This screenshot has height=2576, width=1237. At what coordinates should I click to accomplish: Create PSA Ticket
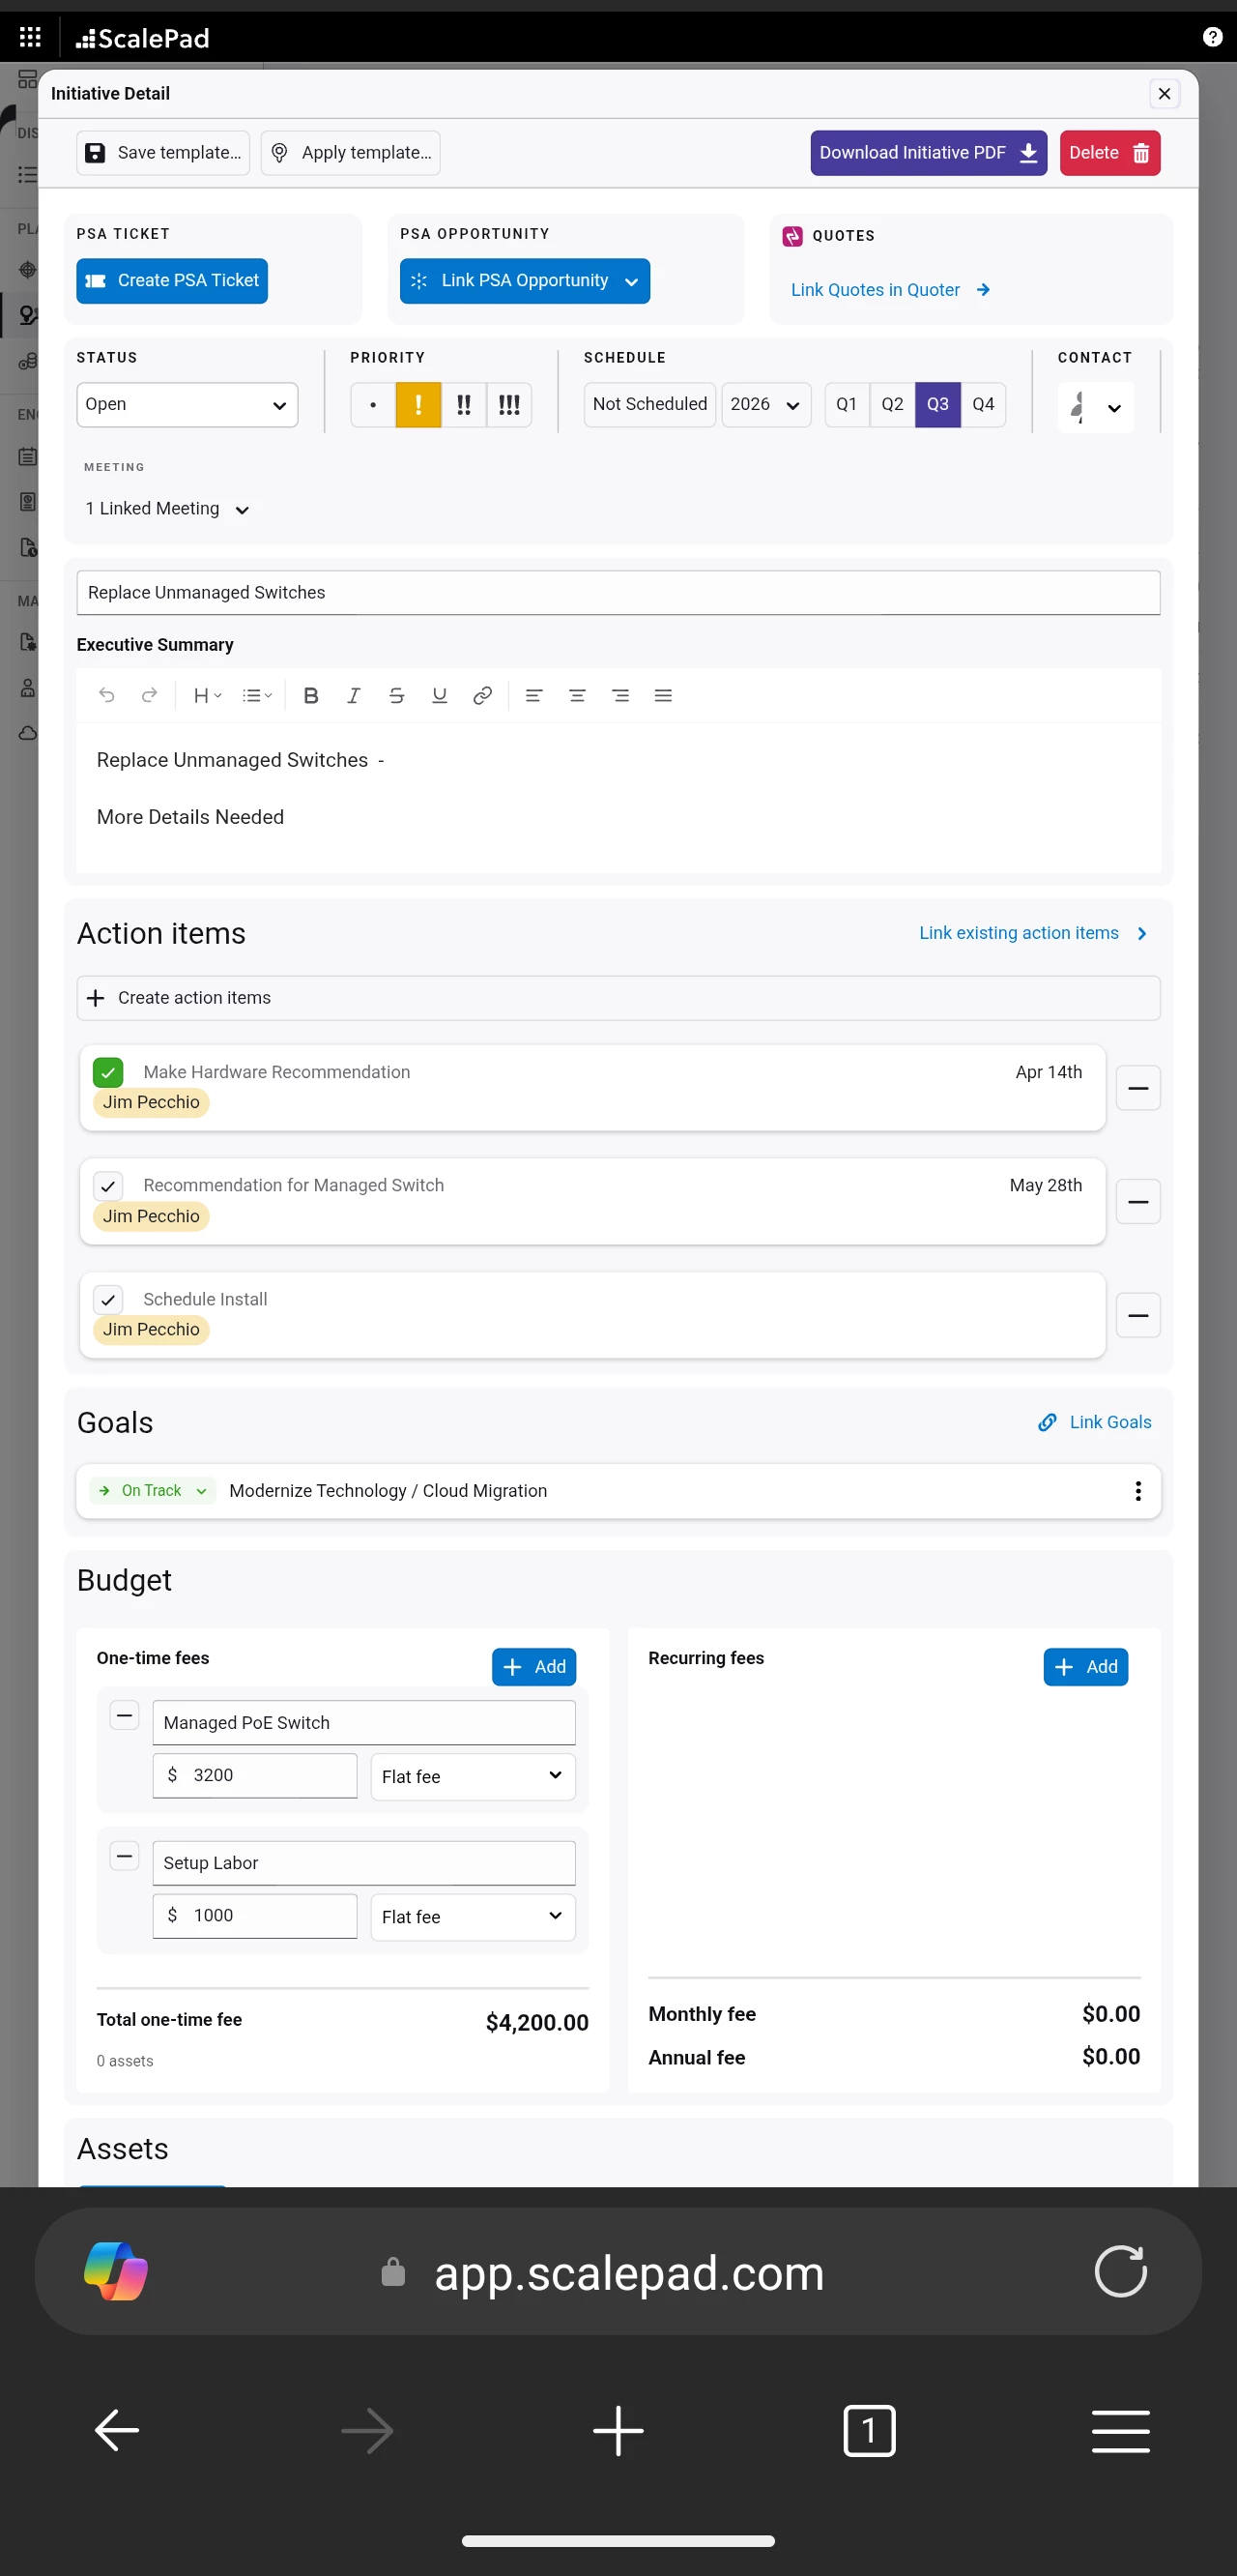pos(172,281)
